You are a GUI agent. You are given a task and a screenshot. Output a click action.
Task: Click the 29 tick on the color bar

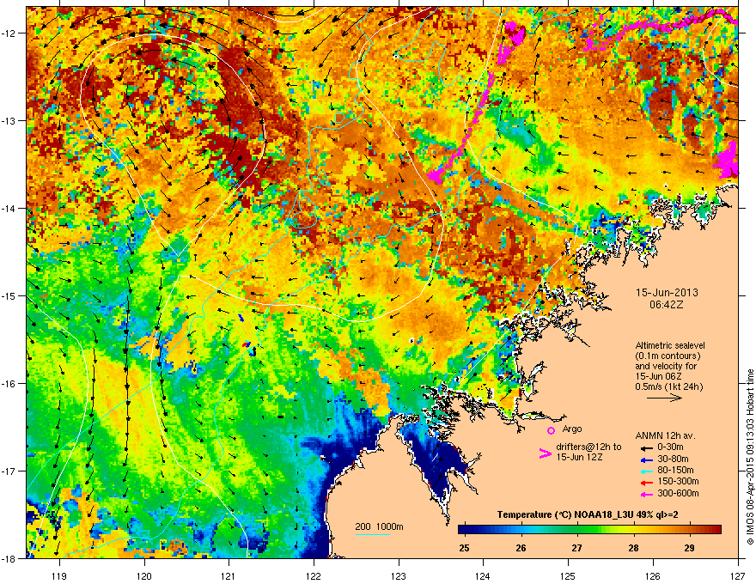[x=690, y=548]
